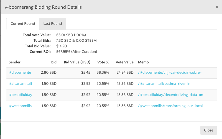The height and width of the screenshot is (139, 222).
Task: Open memo link padma-river-in
Action: (165, 84)
